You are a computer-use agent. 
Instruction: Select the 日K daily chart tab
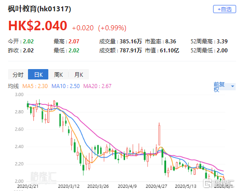click(x=38, y=75)
